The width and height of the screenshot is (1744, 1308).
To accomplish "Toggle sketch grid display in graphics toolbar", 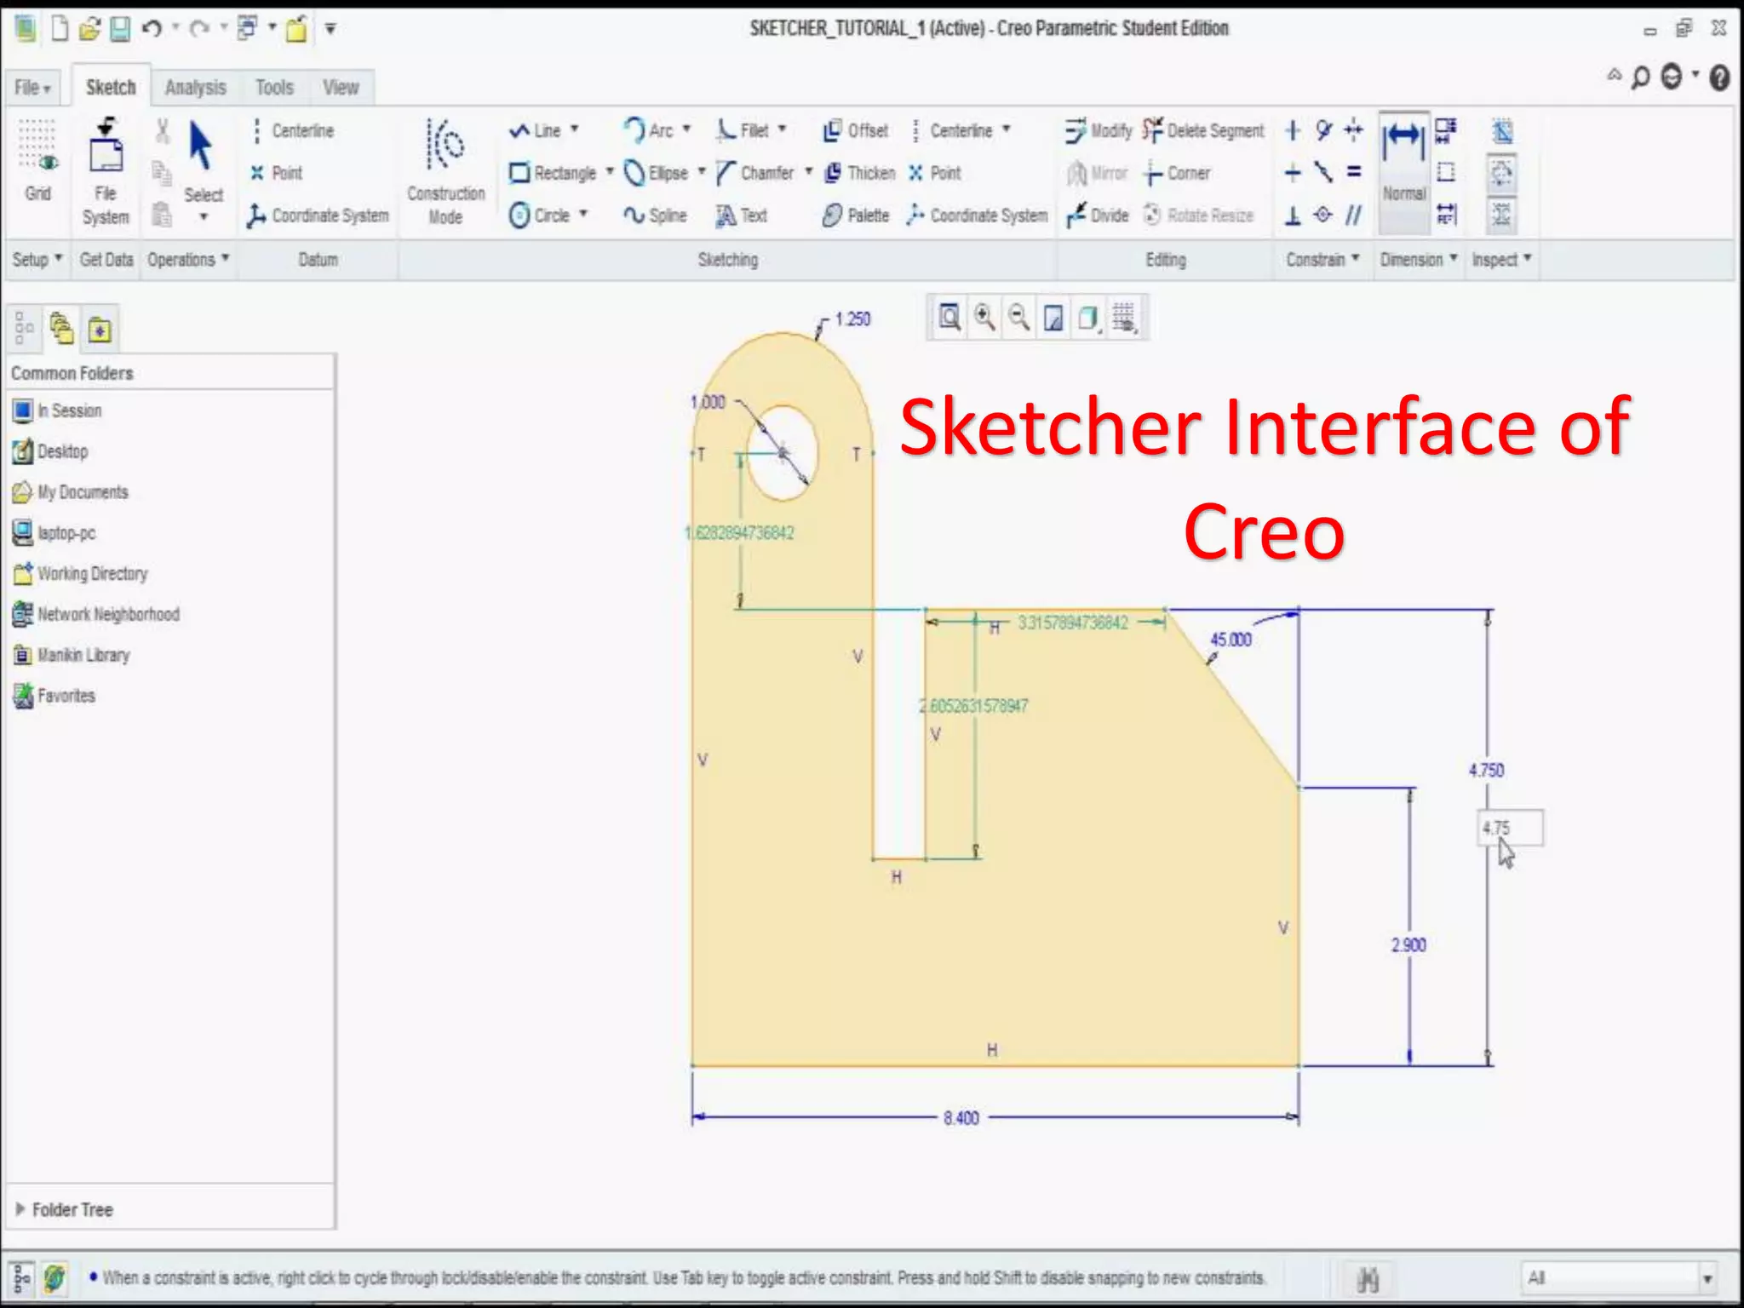I will 1124,318.
